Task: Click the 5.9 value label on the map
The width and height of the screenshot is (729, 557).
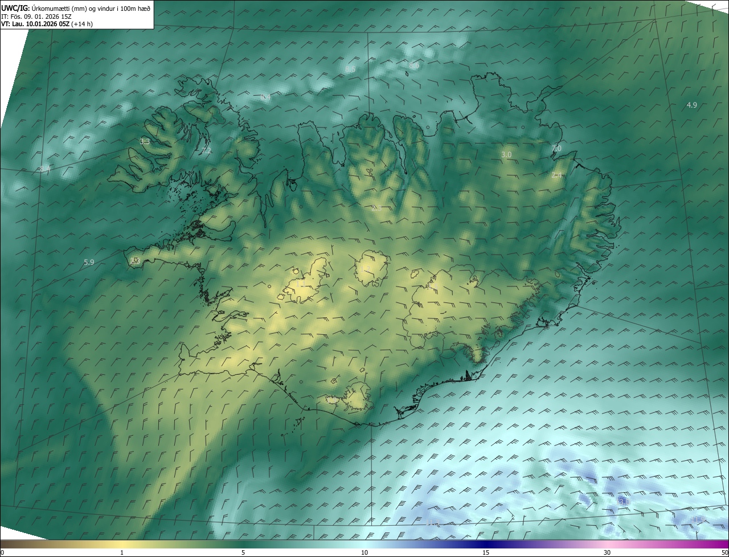Action: (x=88, y=262)
